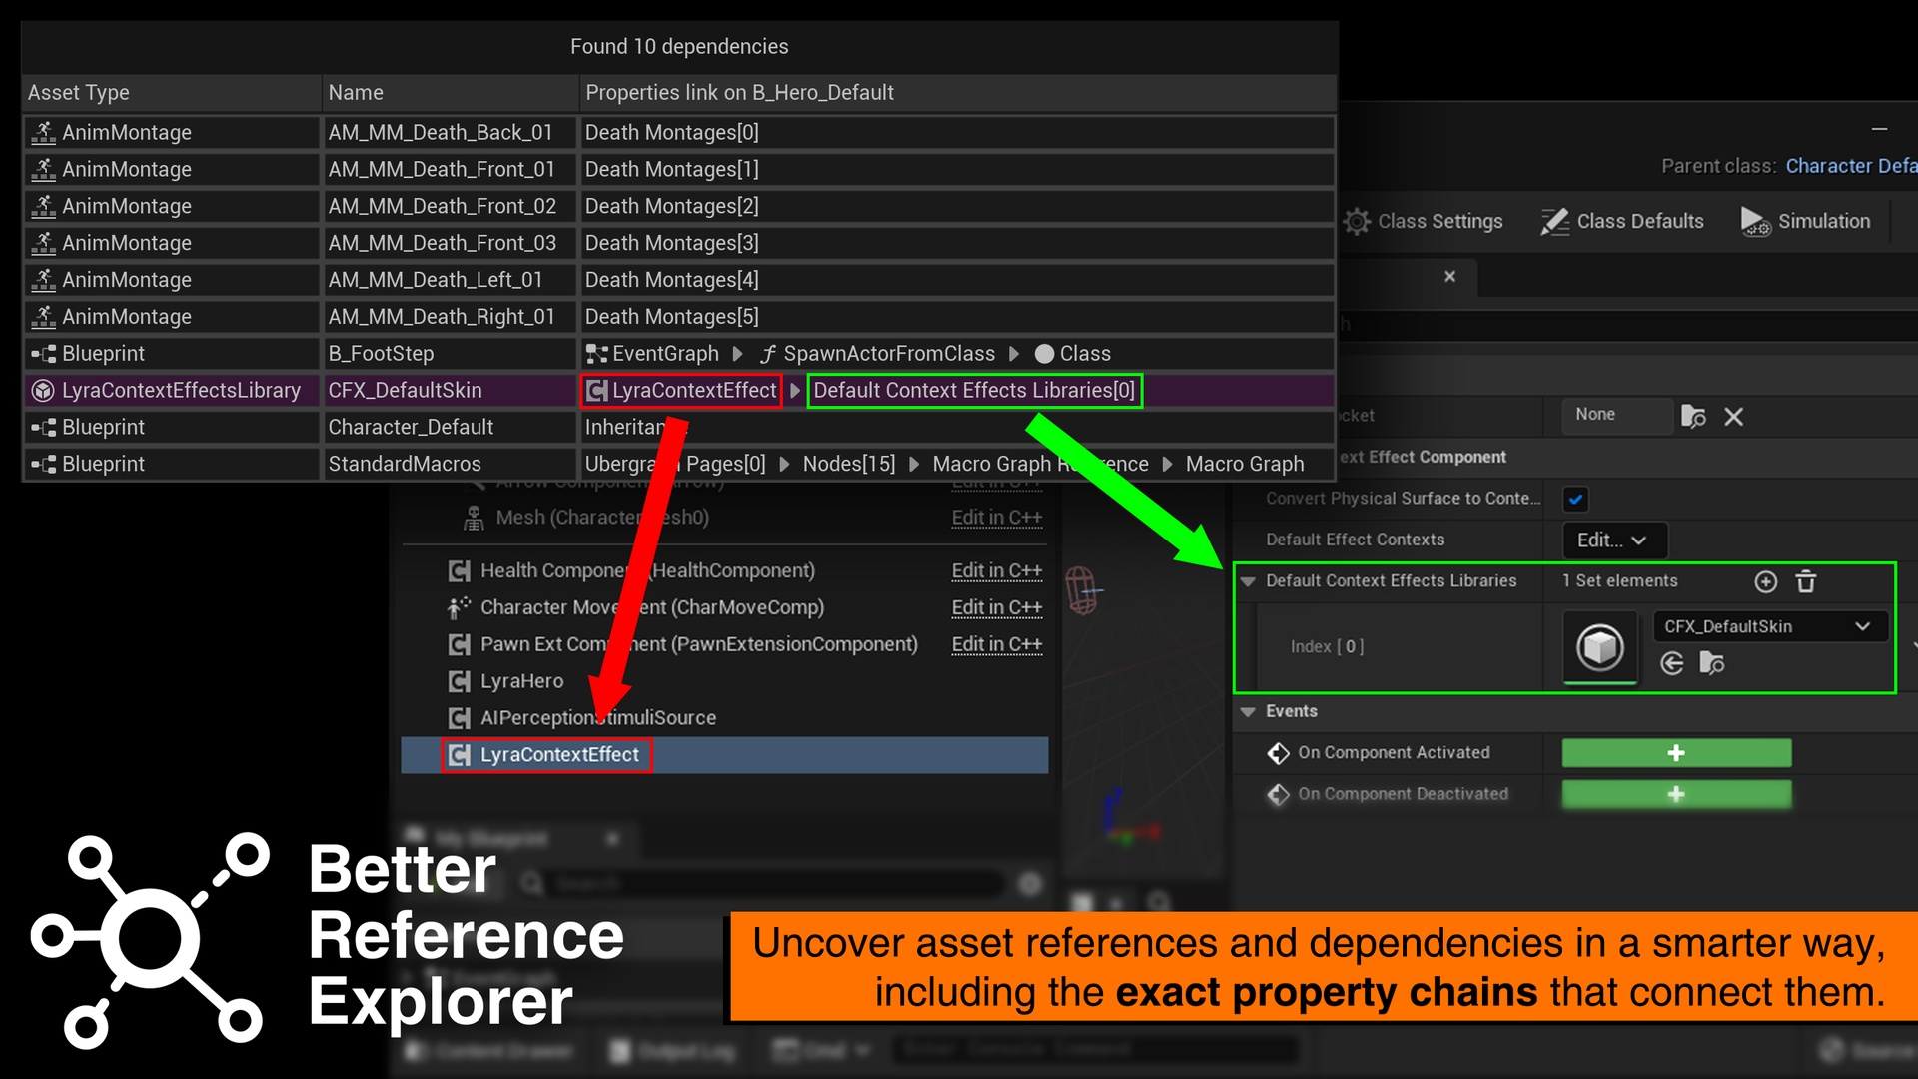Click SpawnActorFromClass in the property chain

878,354
